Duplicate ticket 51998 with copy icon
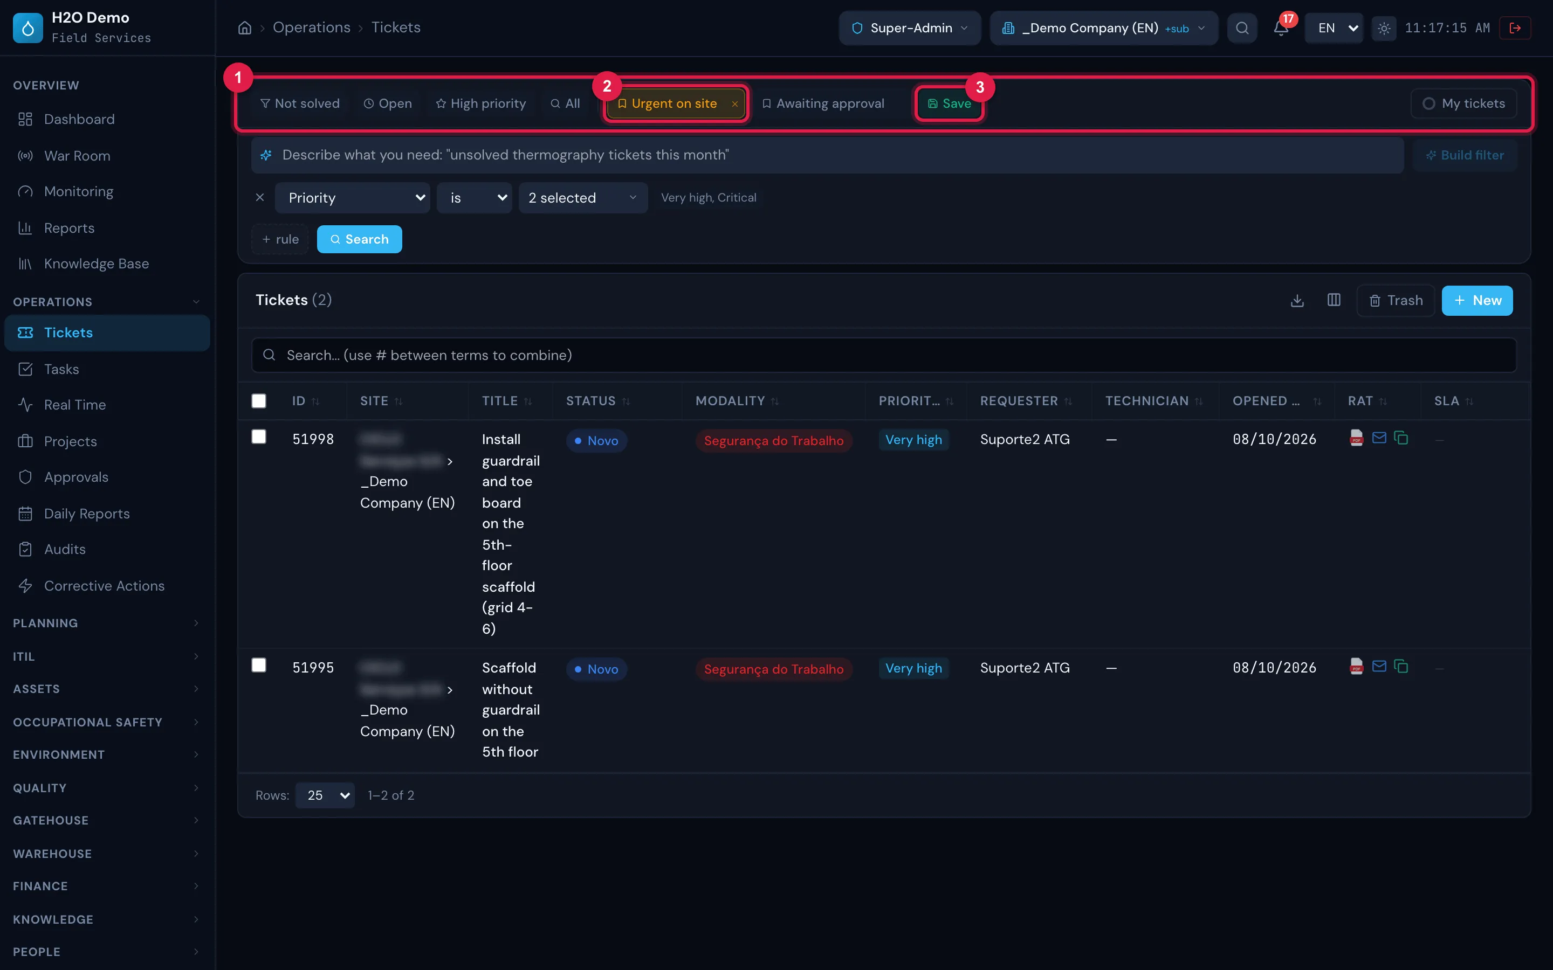This screenshot has width=1553, height=970. (1401, 438)
